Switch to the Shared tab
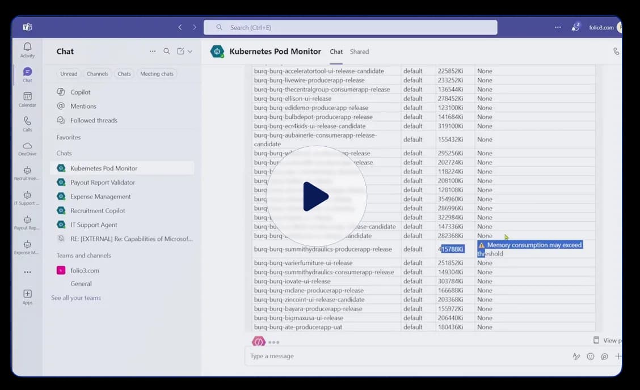Viewport: 640px width, 390px height. point(359,52)
